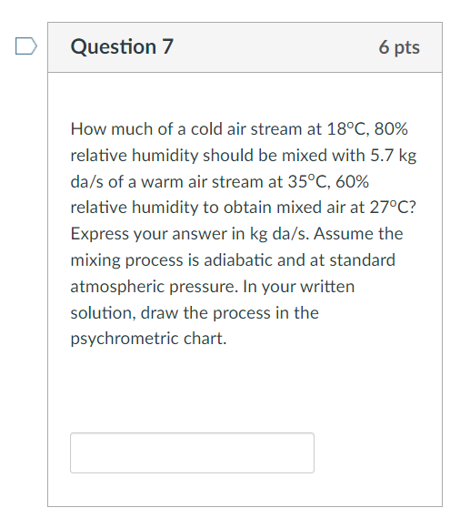This screenshot has width=470, height=528.
Task: Click the Question 7 heading
Action: coord(122,46)
